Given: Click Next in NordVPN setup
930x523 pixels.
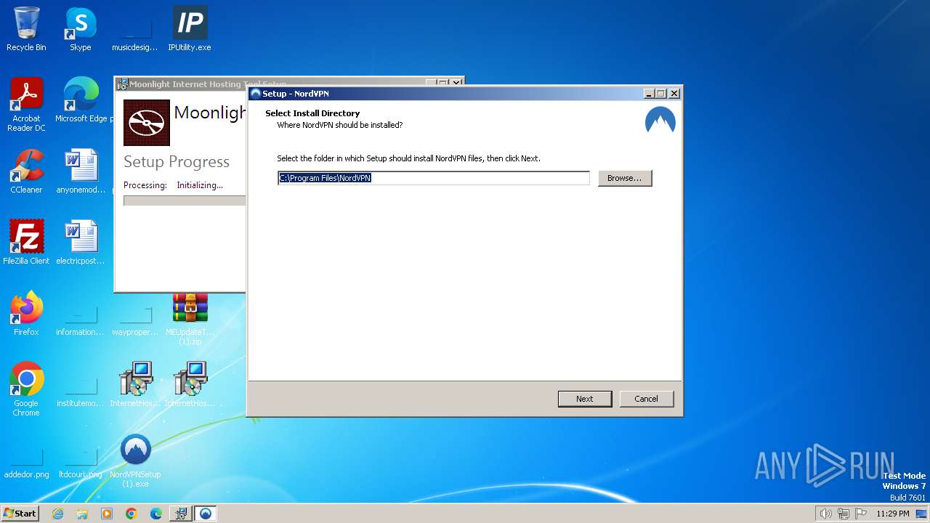Looking at the screenshot, I should [585, 399].
